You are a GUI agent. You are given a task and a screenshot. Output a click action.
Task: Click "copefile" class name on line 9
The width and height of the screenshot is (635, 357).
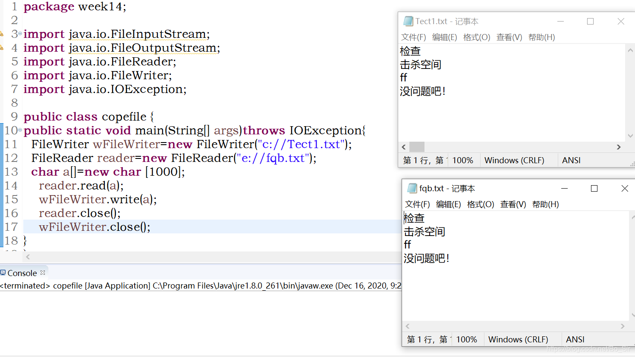[124, 117]
